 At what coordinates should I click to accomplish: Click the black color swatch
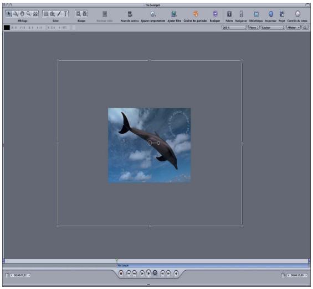pyautogui.click(x=7, y=28)
